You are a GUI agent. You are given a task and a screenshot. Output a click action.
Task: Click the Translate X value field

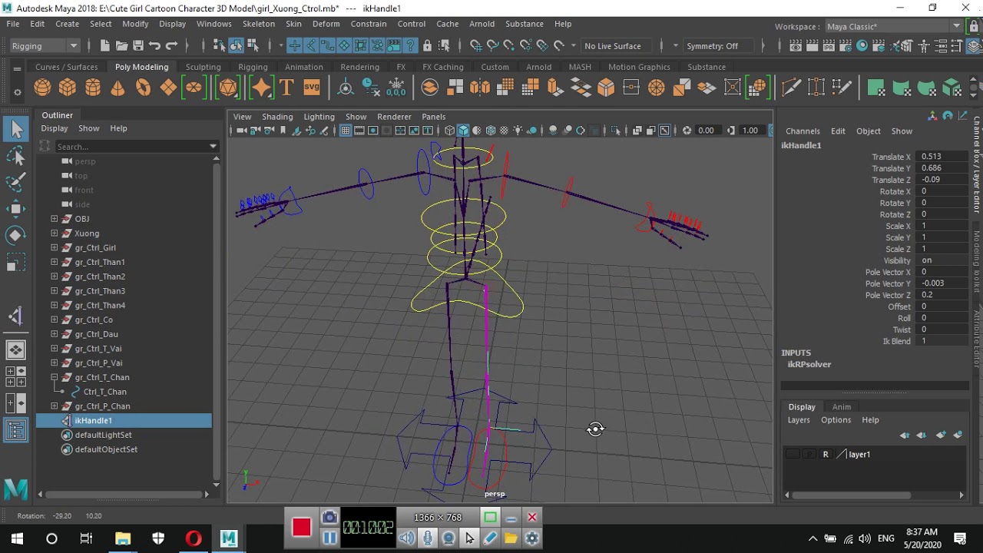tap(942, 157)
